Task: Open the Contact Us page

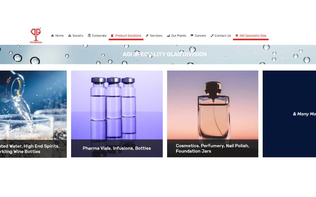Action: [x=220, y=35]
